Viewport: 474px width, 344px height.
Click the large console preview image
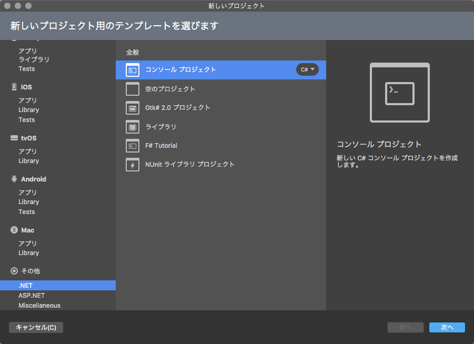[400, 93]
